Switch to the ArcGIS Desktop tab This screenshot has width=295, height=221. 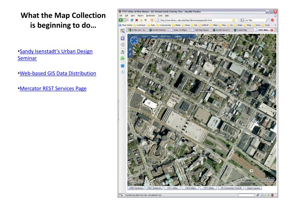[158, 30]
